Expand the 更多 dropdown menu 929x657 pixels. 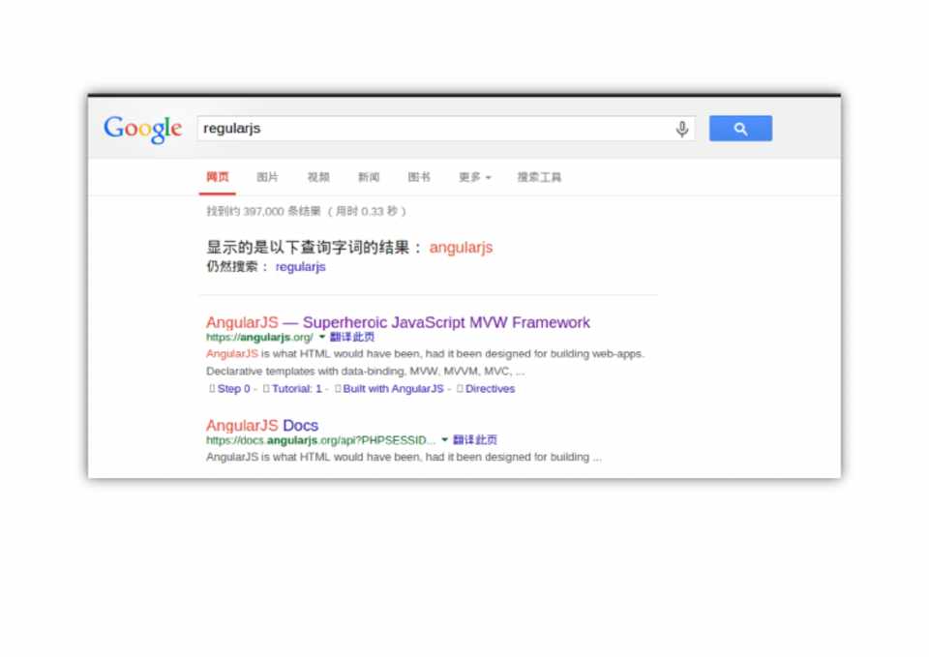[474, 177]
